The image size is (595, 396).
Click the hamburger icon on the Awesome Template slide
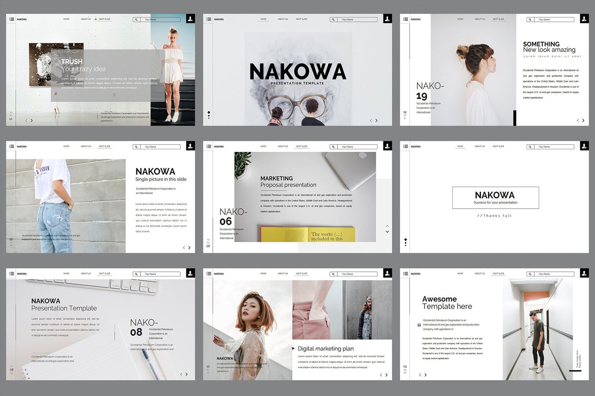click(x=406, y=274)
